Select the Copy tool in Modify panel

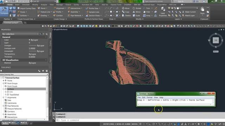126,12
